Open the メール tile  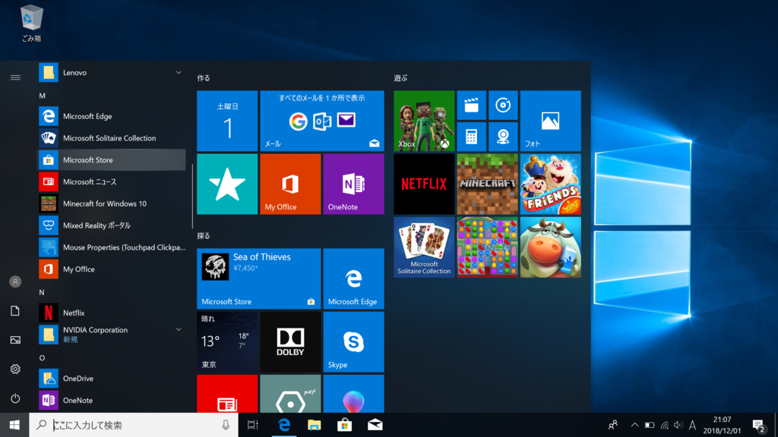tap(322, 121)
